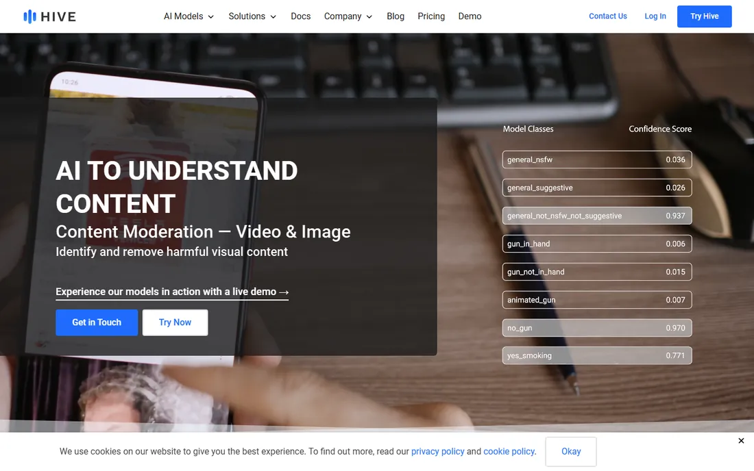Go to Docs page

tap(300, 16)
